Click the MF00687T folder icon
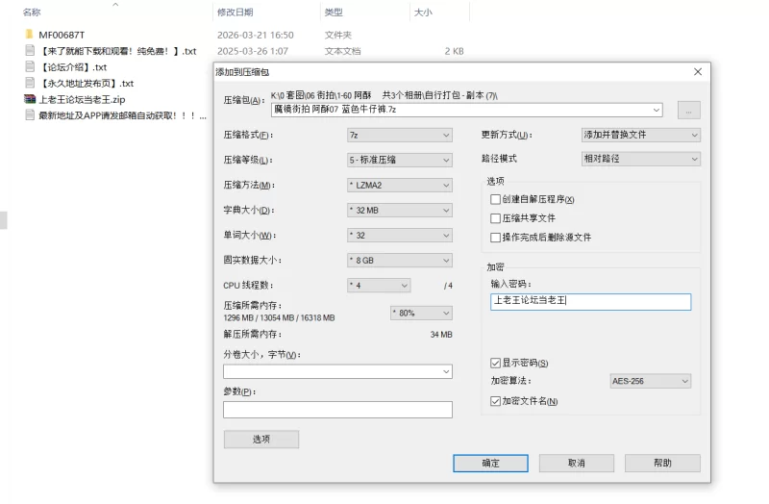 [30, 35]
